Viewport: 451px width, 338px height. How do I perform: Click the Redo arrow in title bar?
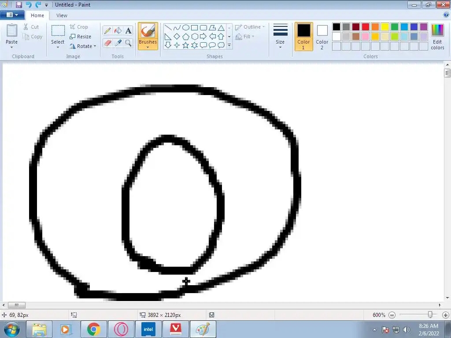38,4
